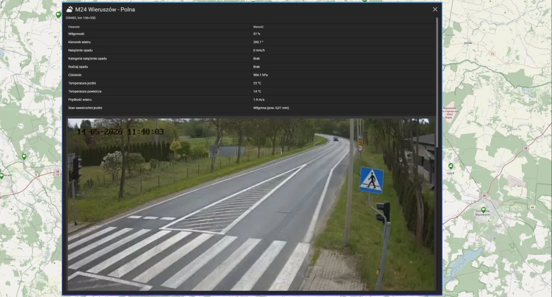The height and width of the screenshot is (297, 552).
Task: Select the "Brak" value for Kategoria natężenia opadu
Action: [257, 58]
